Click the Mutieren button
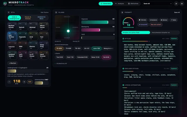 click(153, 20)
